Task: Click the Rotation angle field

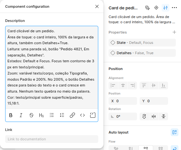Action: pyautogui.click(x=123, y=116)
